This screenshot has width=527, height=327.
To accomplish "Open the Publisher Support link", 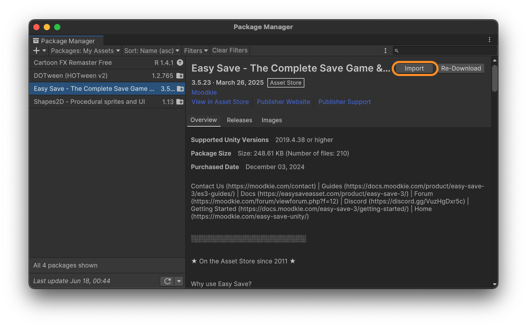I will (344, 102).
